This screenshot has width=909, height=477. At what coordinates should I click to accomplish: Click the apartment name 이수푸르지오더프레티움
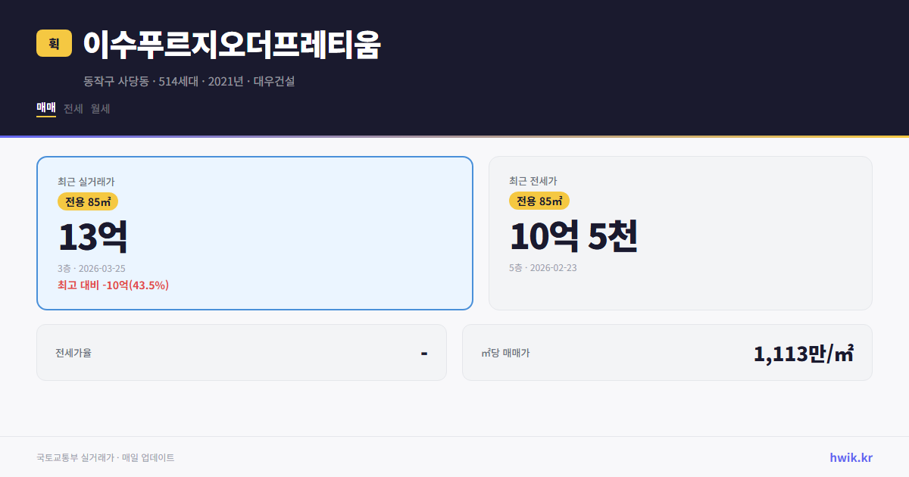[x=233, y=44]
